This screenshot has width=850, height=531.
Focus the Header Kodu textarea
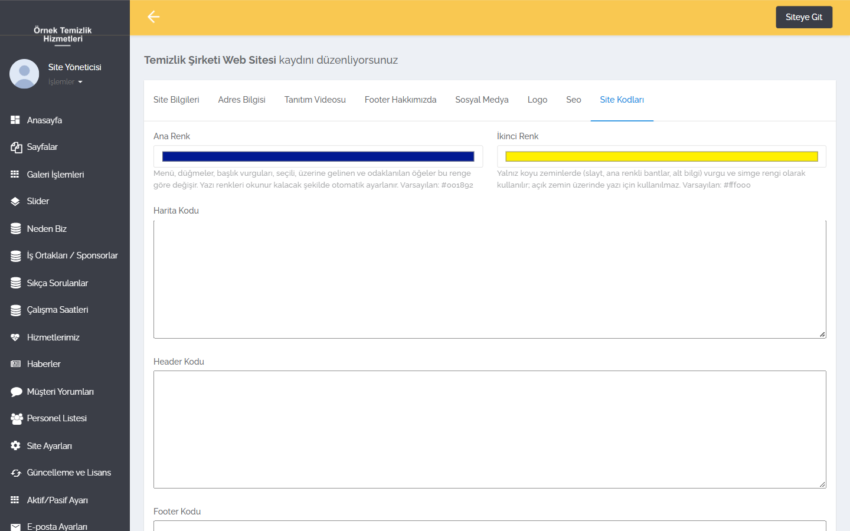click(x=490, y=430)
